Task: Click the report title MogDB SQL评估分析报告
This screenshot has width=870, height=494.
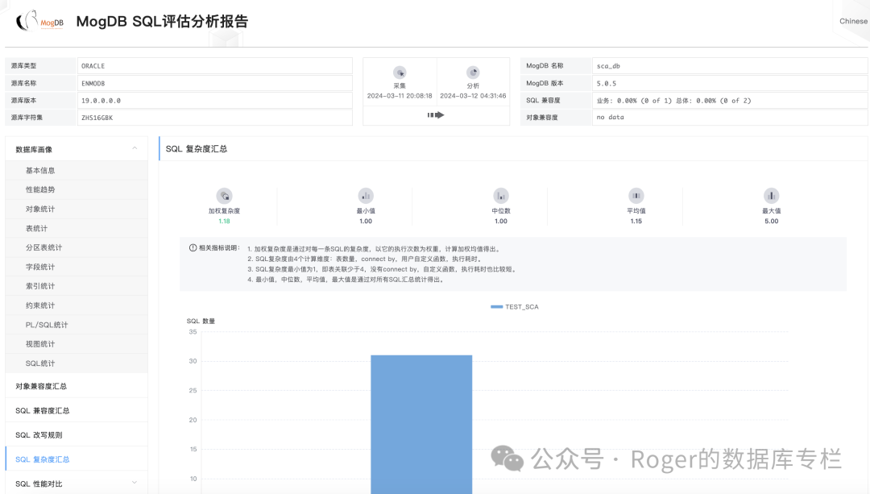Action: point(162,21)
